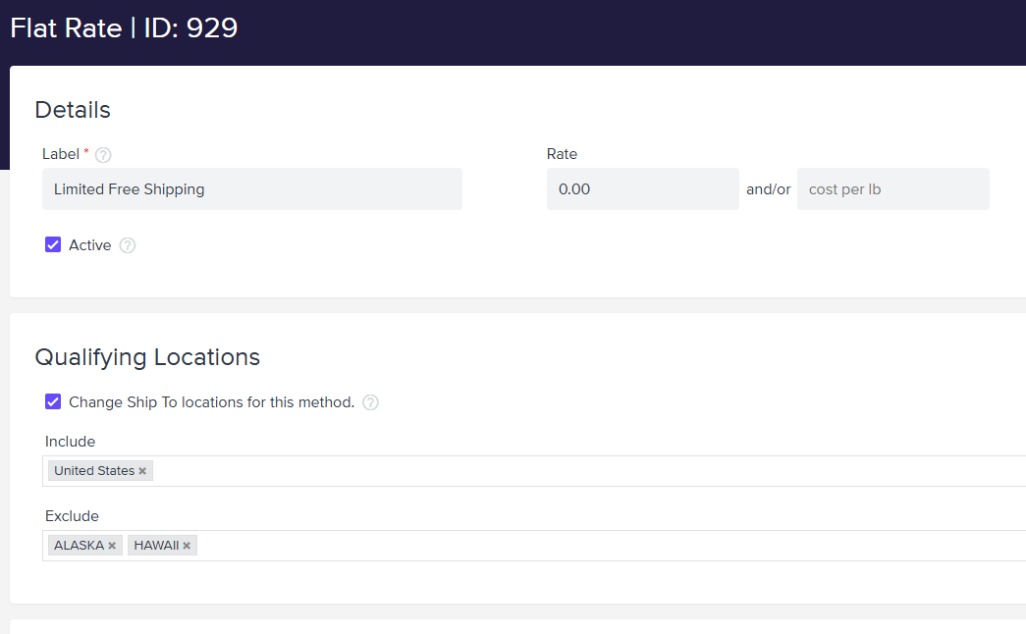The height and width of the screenshot is (634, 1026).
Task: Open help icon for Change Ship To
Action: point(370,402)
